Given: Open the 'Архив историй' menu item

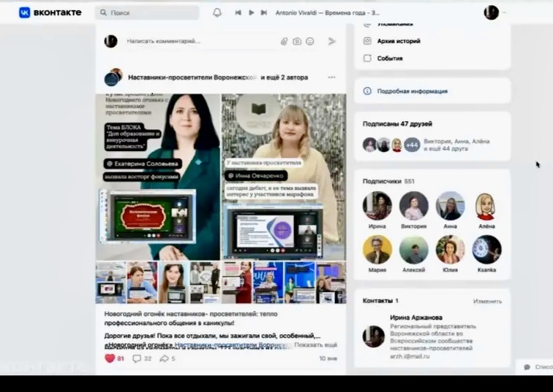Looking at the screenshot, I should coord(399,41).
